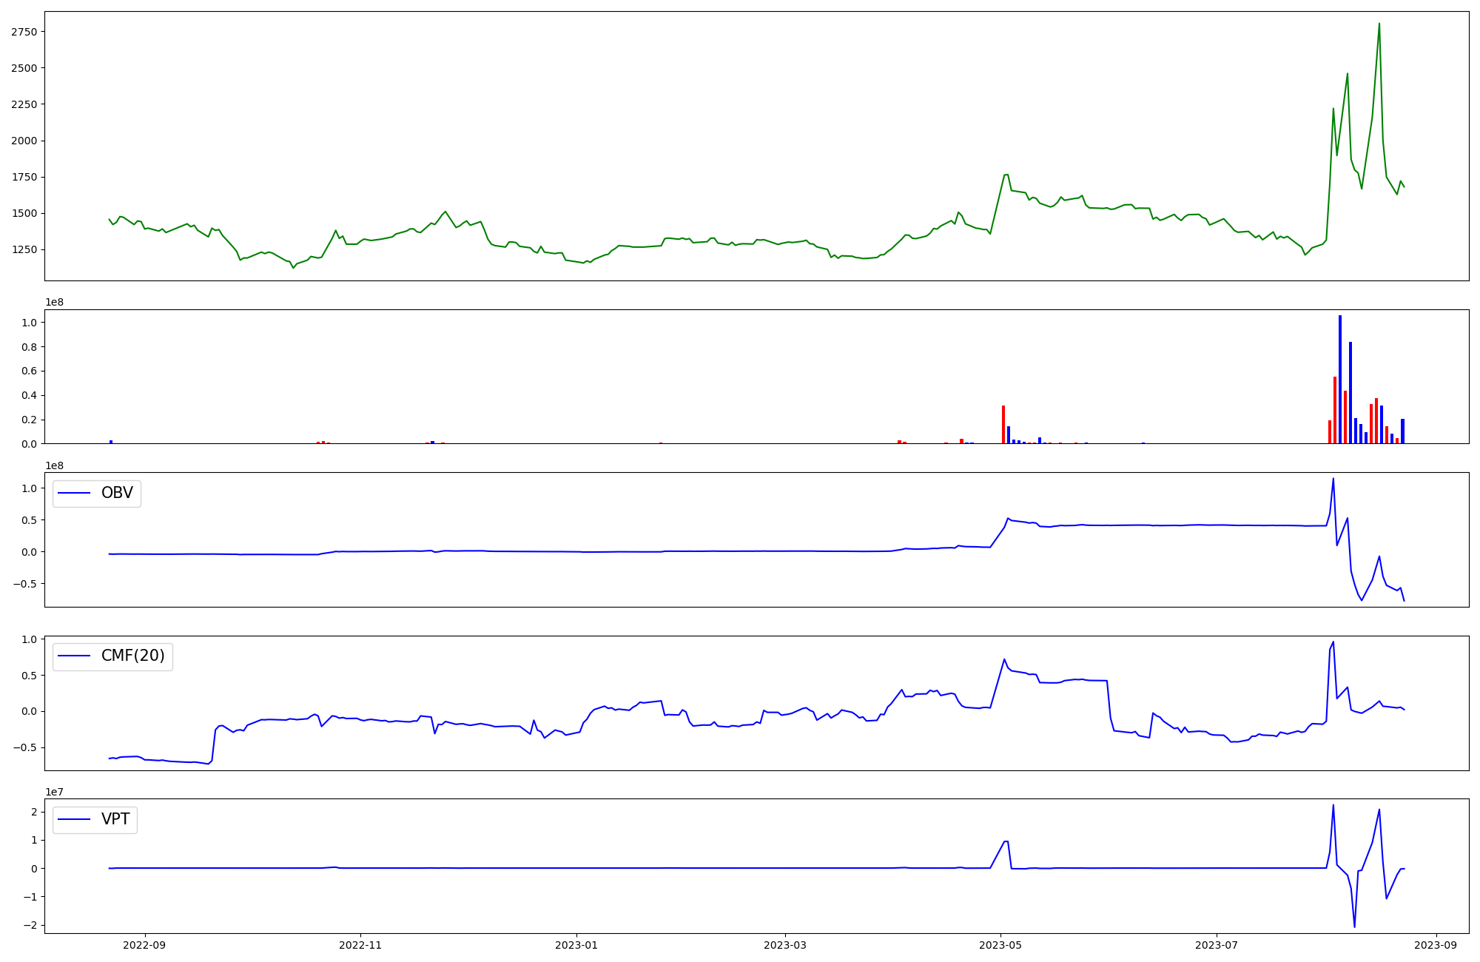
Task: Click the 2023-01 date tick label
Action: (x=576, y=945)
